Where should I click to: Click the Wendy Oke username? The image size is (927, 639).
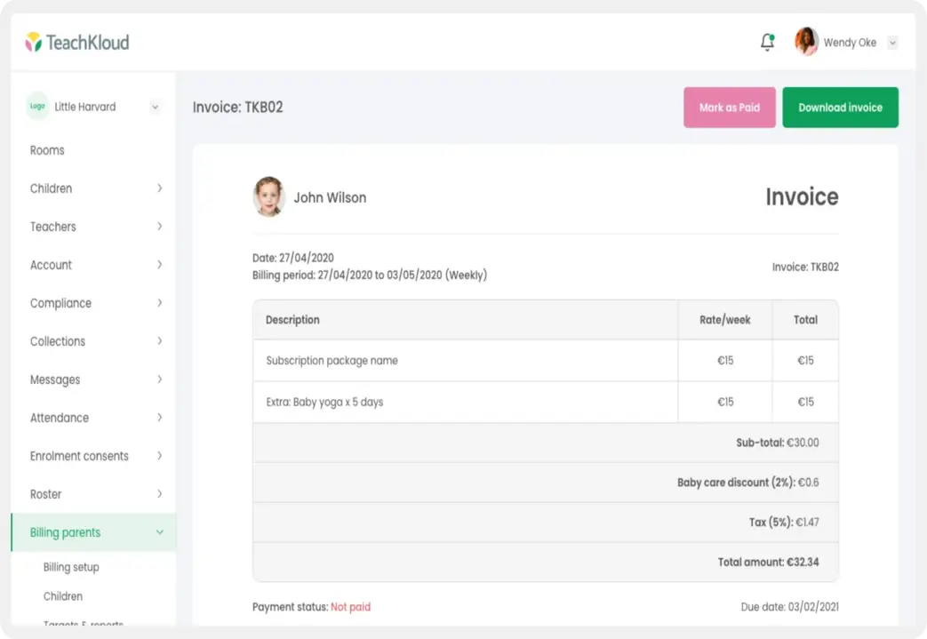(x=851, y=43)
